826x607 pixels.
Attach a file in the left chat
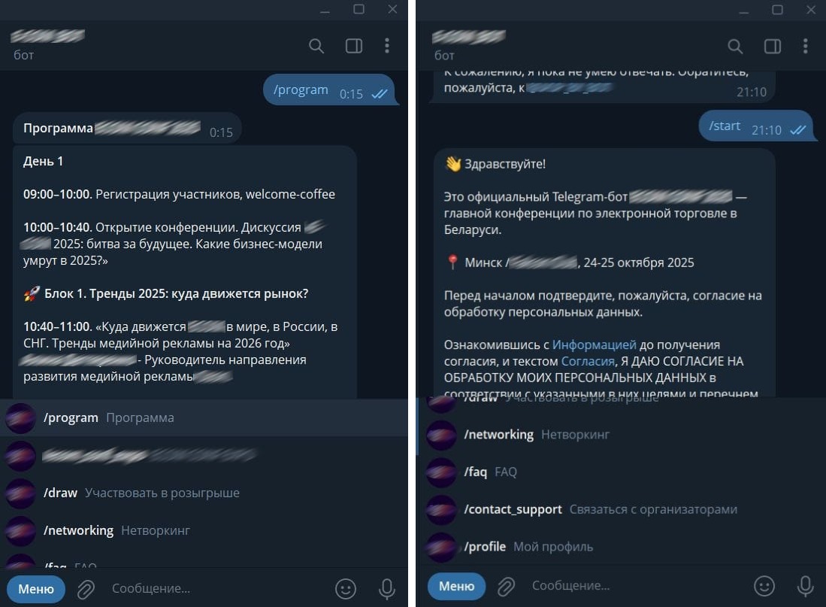click(86, 589)
